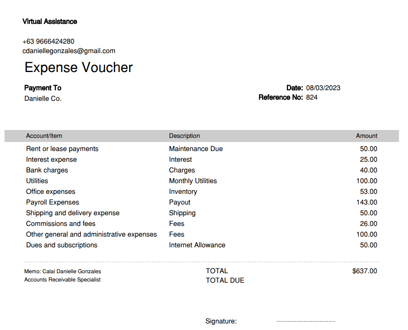This screenshot has width=408, height=330.
Task: Select the Virtual Assistance company name
Action: pyautogui.click(x=50, y=21)
